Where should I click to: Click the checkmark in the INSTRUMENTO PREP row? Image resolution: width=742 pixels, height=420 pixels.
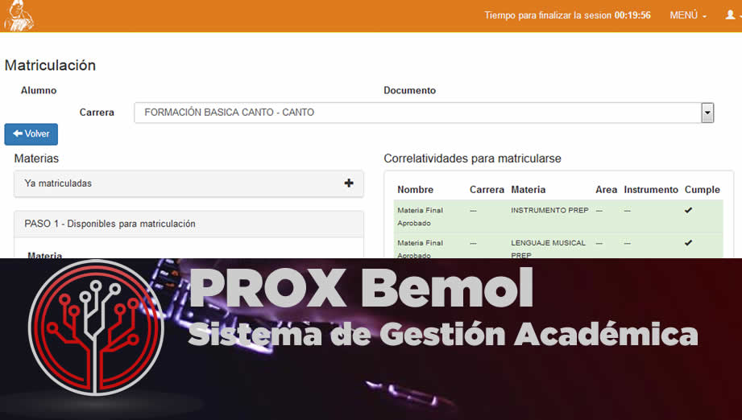(689, 210)
